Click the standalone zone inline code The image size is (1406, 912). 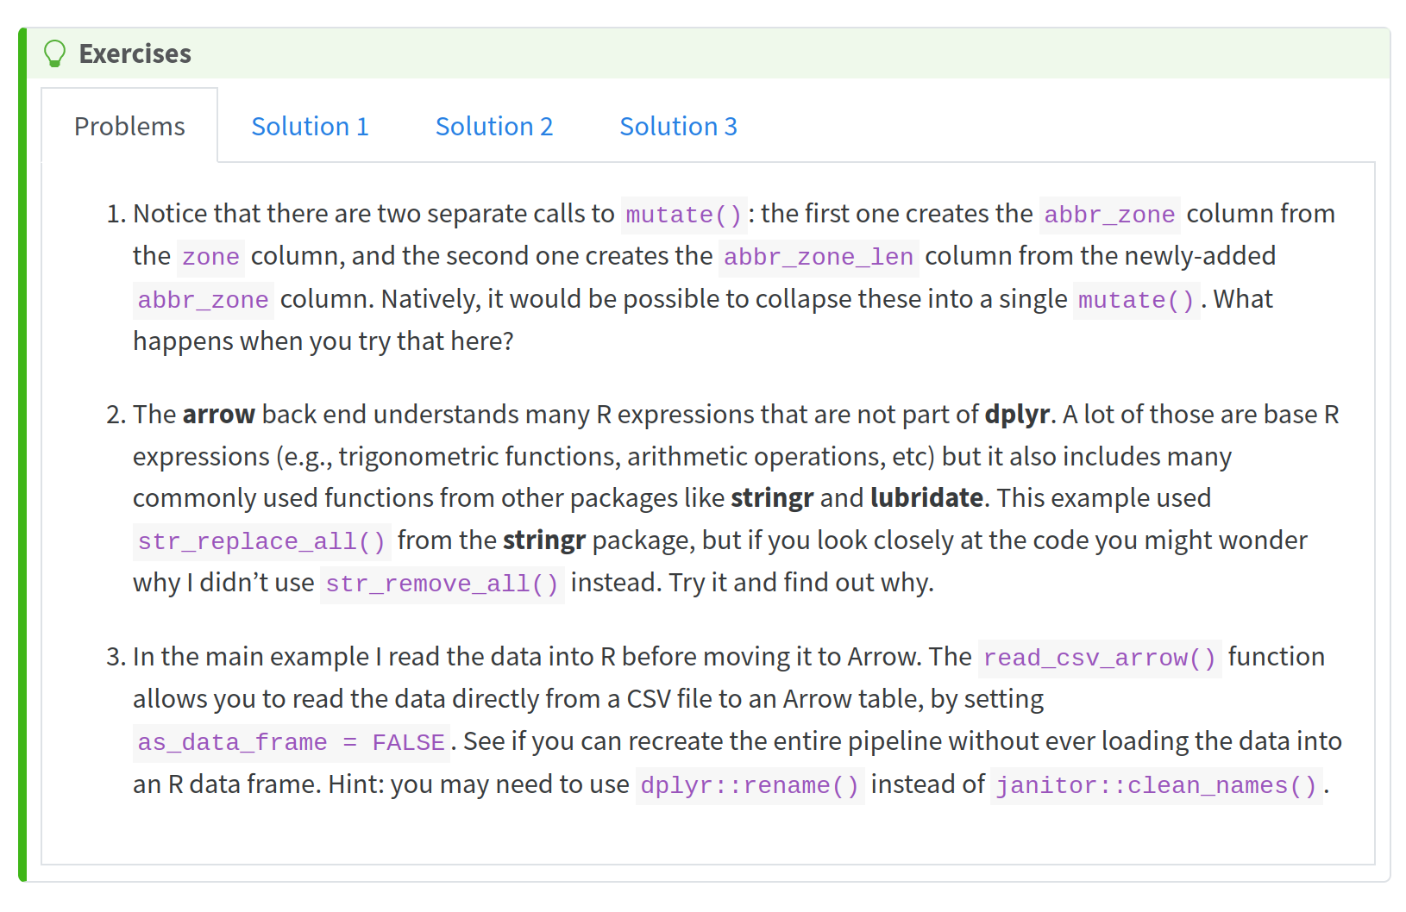pos(210,257)
